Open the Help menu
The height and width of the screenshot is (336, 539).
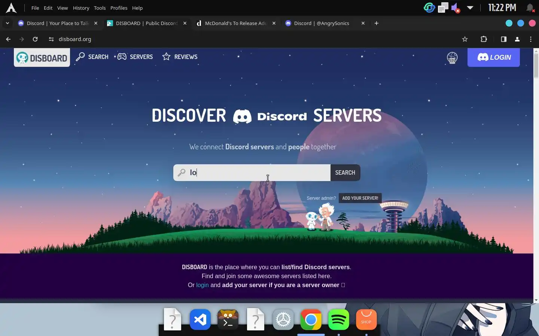click(137, 8)
